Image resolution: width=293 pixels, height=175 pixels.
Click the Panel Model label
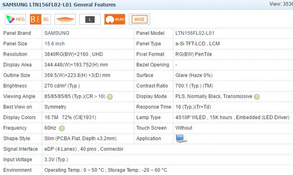150,33
